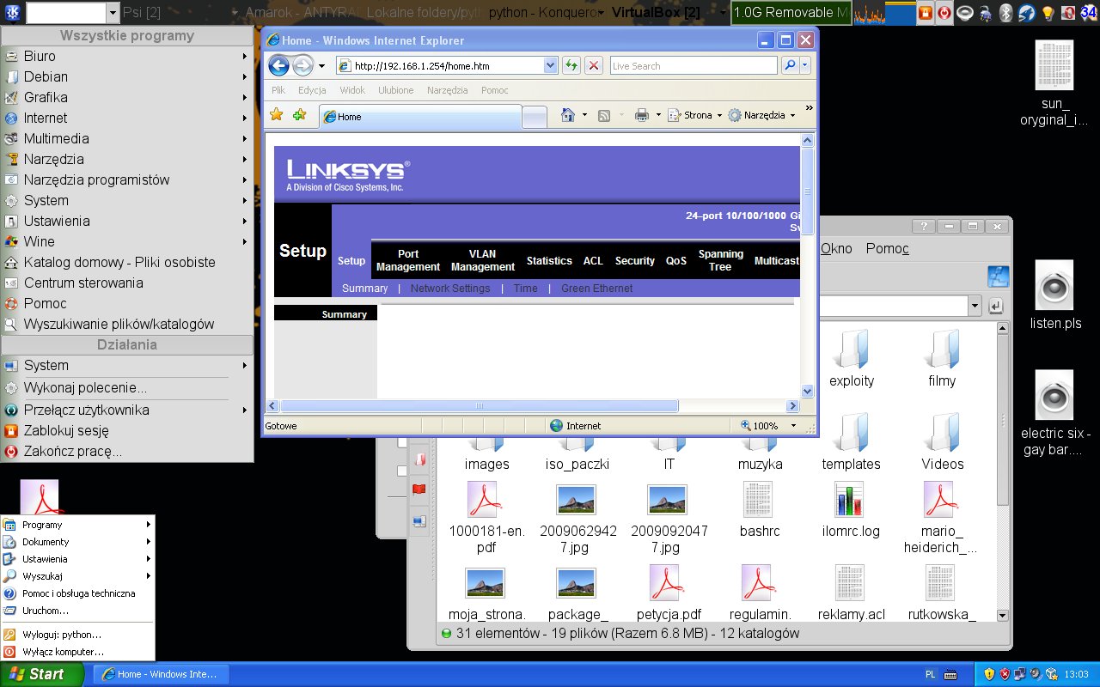Open the filmy folder
1100x687 pixels.
[942, 359]
